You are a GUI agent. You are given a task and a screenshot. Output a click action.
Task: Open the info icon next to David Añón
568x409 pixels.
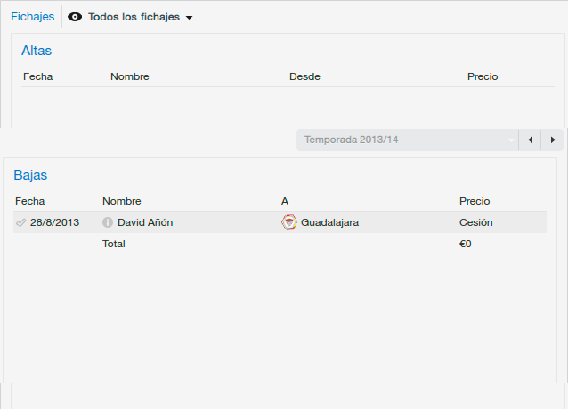coord(108,222)
